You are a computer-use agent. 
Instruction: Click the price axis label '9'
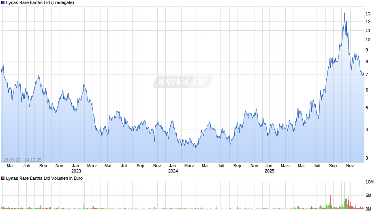[x=367, y=50]
